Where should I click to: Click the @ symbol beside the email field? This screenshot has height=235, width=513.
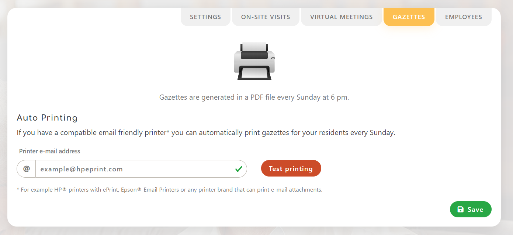(x=26, y=168)
